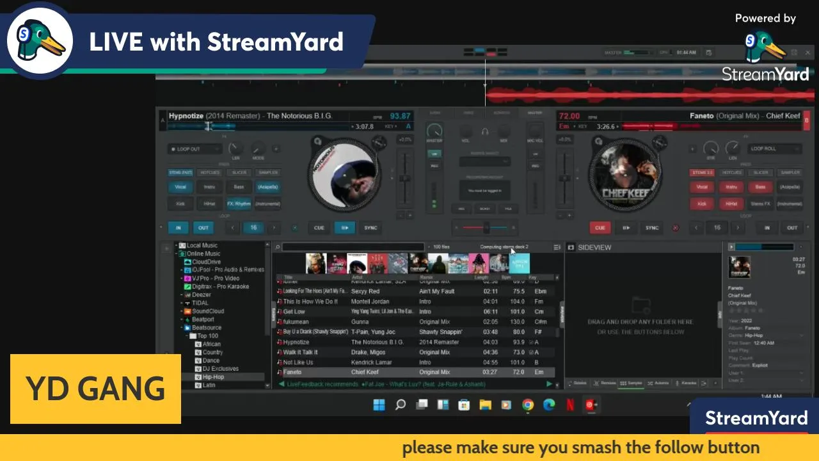This screenshot has height=461, width=819.
Task: Toggle Vocal stem pad on deck A
Action: click(180, 188)
